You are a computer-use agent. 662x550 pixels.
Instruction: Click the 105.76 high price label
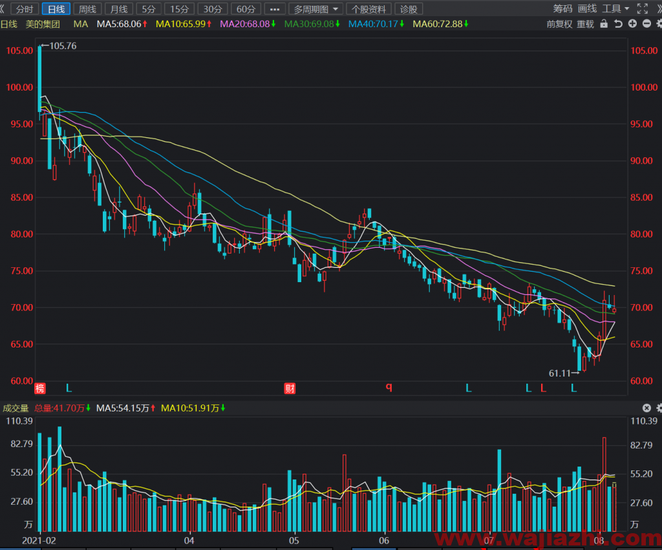(x=63, y=46)
